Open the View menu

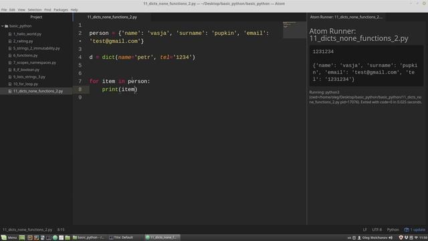click(x=21, y=9)
